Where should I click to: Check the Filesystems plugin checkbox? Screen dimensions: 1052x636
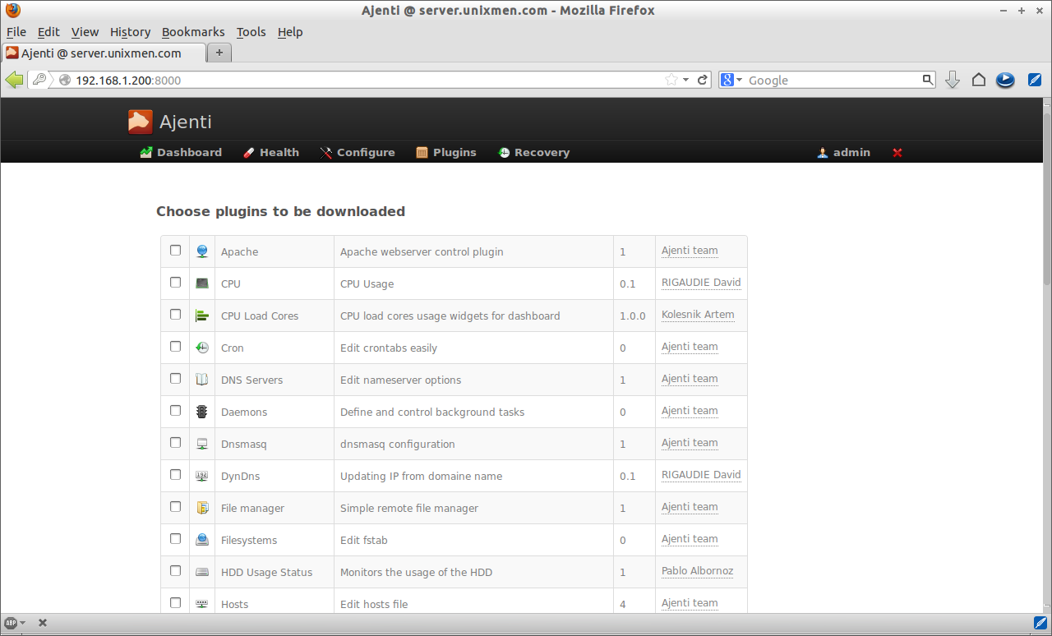pyautogui.click(x=175, y=538)
